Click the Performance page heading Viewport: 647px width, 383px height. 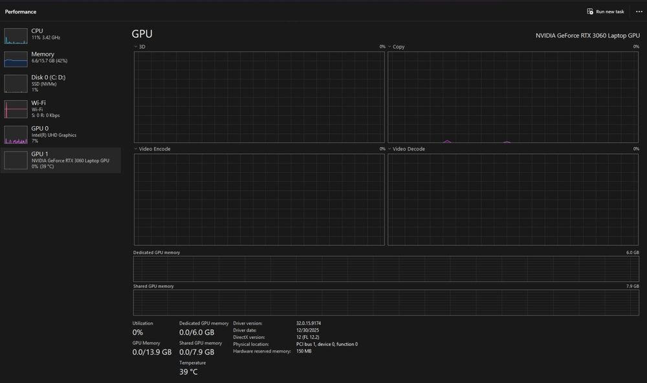point(21,12)
